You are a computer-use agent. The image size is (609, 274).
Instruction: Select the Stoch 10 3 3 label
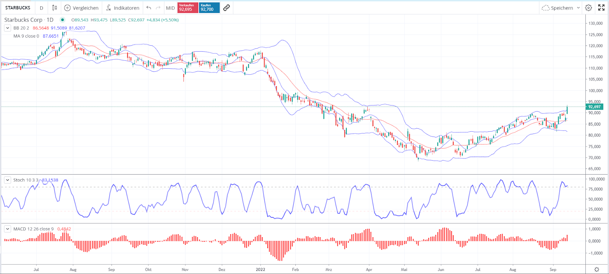[26, 180]
